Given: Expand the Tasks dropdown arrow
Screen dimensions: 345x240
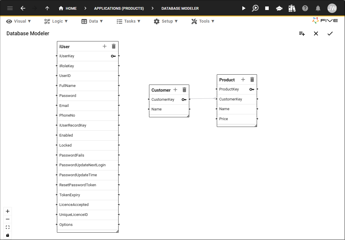Looking at the screenshot, I should (139, 21).
